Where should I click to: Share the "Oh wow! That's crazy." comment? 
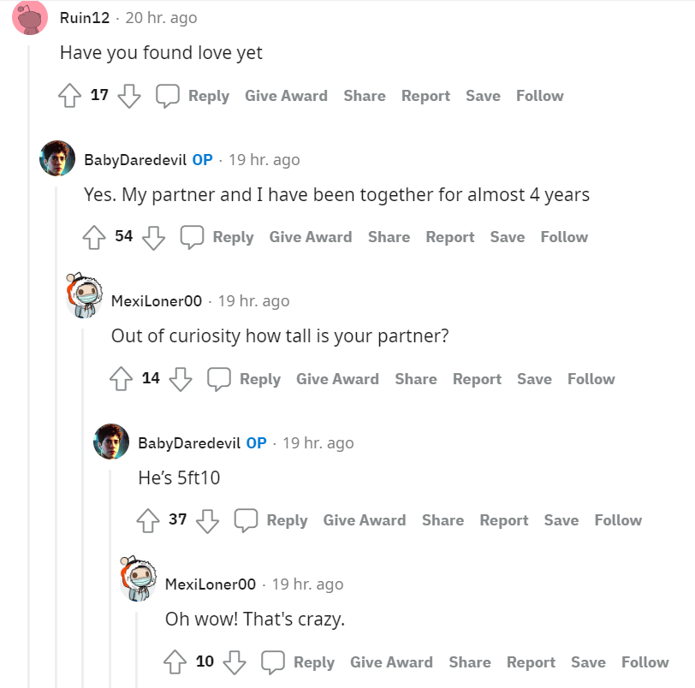[x=470, y=661]
